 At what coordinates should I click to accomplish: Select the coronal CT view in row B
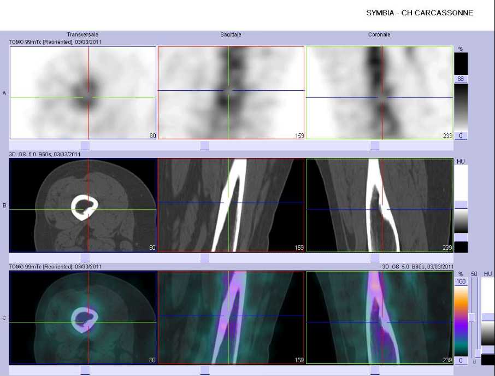pyautogui.click(x=380, y=205)
